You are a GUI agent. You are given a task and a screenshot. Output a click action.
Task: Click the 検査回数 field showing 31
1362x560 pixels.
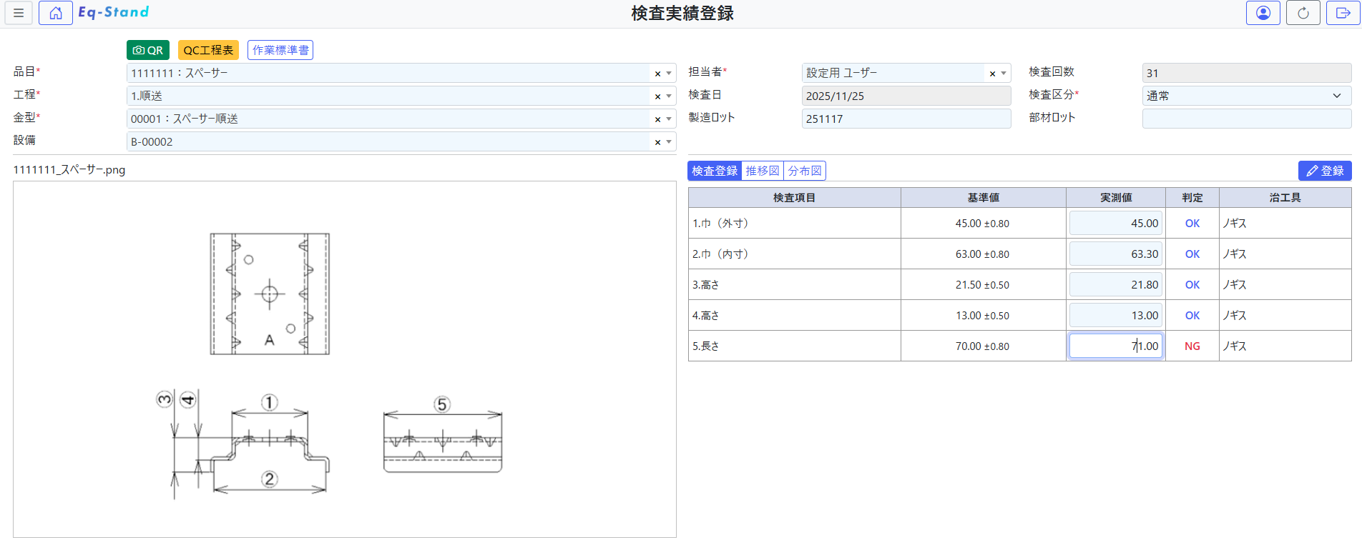[x=1247, y=73]
